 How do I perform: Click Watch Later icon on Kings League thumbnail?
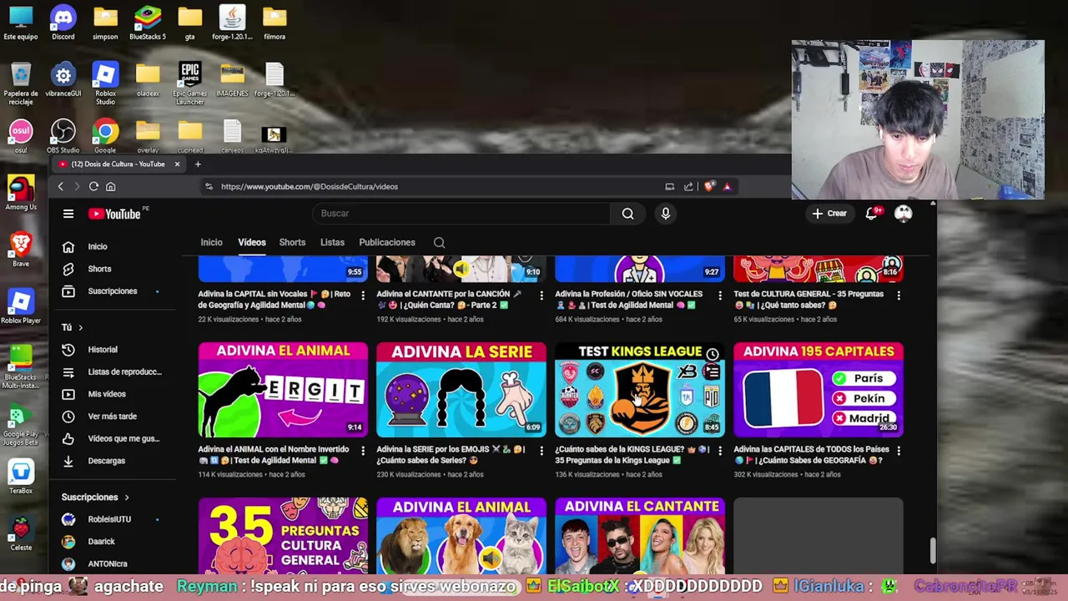coord(712,354)
